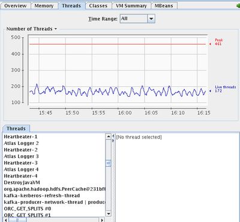
Task: Click the horizontal scrollbar thumb under thread list
Action: tap(17, 220)
